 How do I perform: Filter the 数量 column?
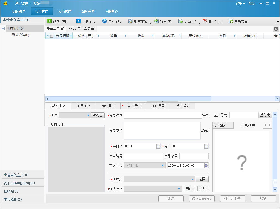point(126,36)
